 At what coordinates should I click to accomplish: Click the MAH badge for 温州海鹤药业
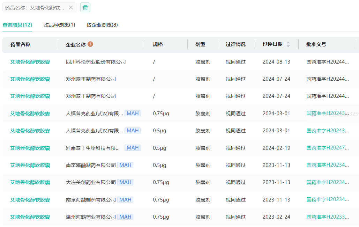(x=125, y=217)
